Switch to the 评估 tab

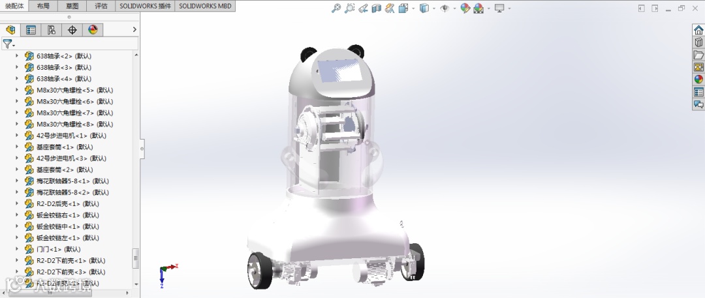pyautogui.click(x=101, y=6)
